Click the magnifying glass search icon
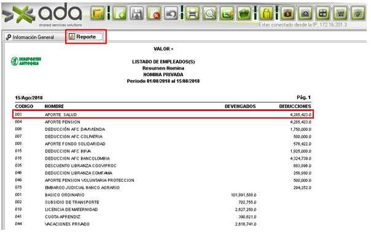The image size is (371, 239). 210,14
